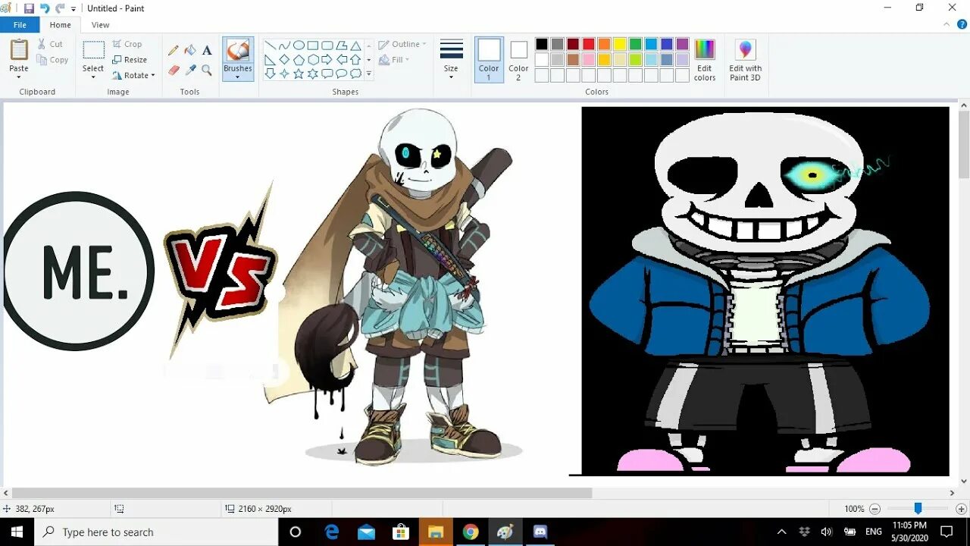Collapse the ribbon with the chevron
The image size is (970, 546).
(x=947, y=24)
